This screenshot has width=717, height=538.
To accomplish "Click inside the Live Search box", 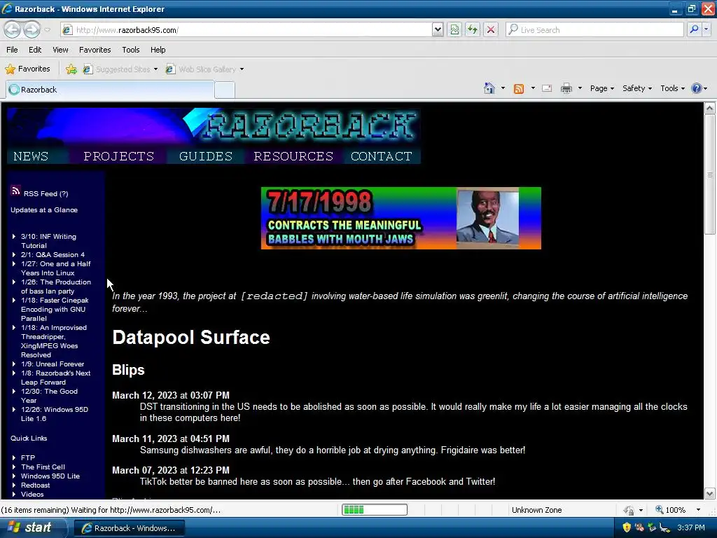I will (594, 29).
